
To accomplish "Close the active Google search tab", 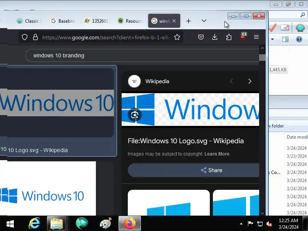I will click(174, 21).
